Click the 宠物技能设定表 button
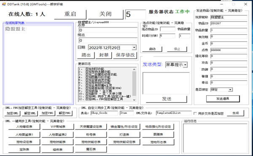The height and width of the screenshot is (156, 253). click(x=124, y=142)
